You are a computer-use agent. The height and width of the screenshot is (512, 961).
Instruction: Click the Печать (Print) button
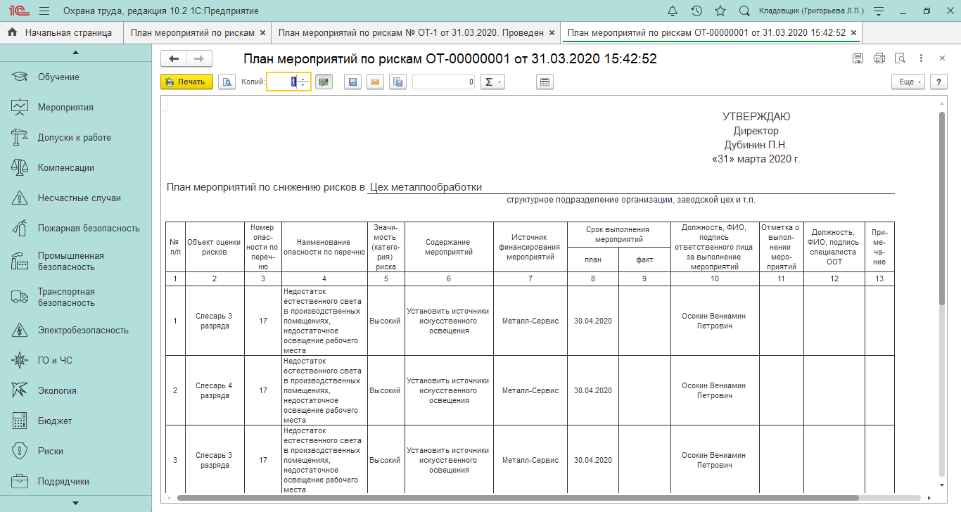click(x=186, y=82)
